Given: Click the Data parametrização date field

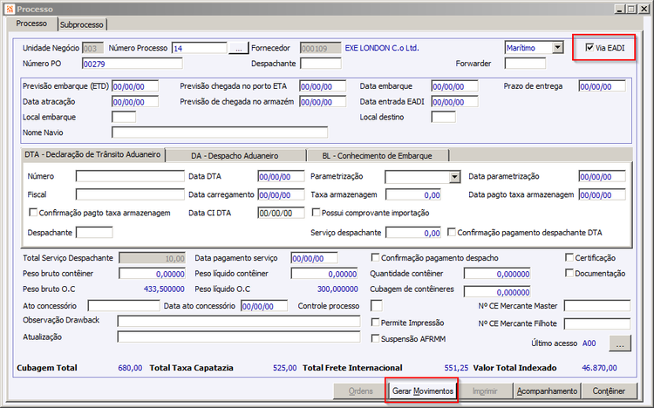Looking at the screenshot, I should (603, 176).
